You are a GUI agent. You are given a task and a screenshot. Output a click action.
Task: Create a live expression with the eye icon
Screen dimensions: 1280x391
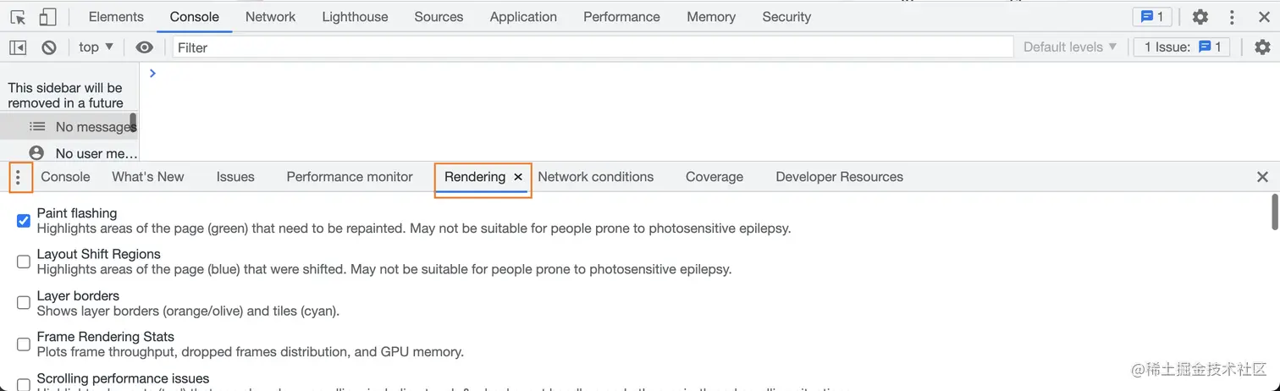click(x=145, y=47)
